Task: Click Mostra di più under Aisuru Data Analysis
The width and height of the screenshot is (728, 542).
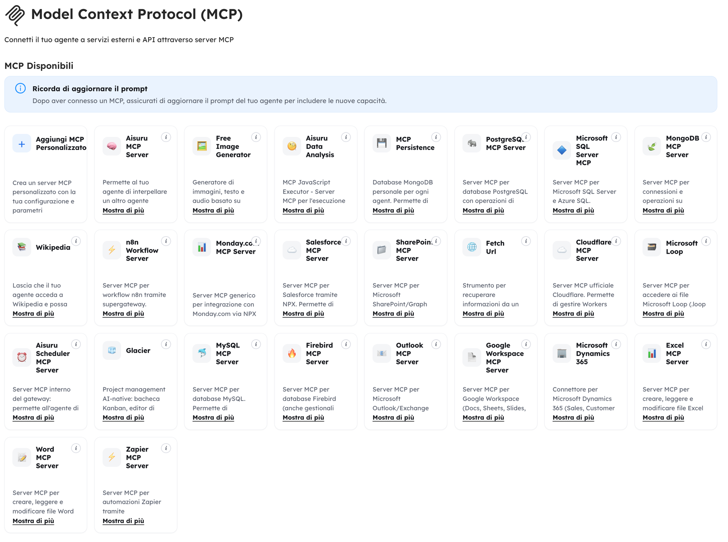Action: [303, 210]
